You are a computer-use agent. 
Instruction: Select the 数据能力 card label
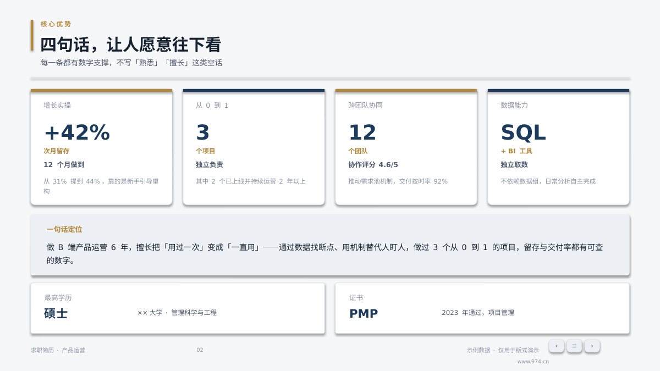click(514, 105)
